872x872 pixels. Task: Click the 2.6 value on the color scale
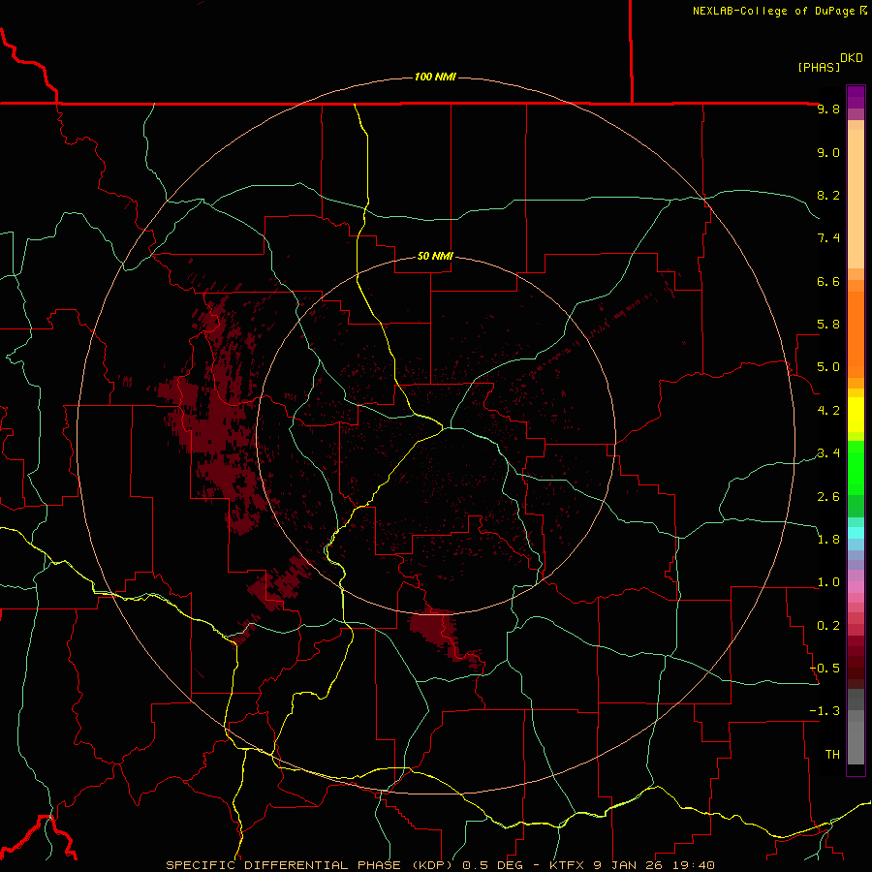click(x=828, y=497)
